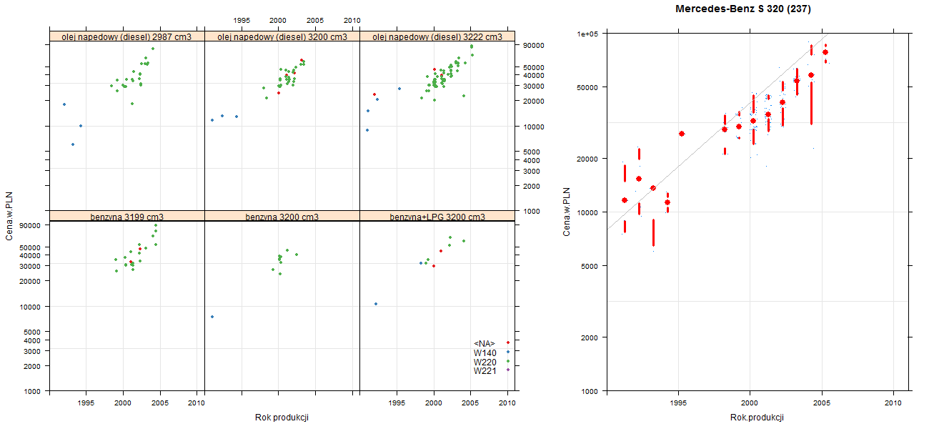
Task: Click the benzyna 3200 cm3 panel header
Action: [282, 216]
